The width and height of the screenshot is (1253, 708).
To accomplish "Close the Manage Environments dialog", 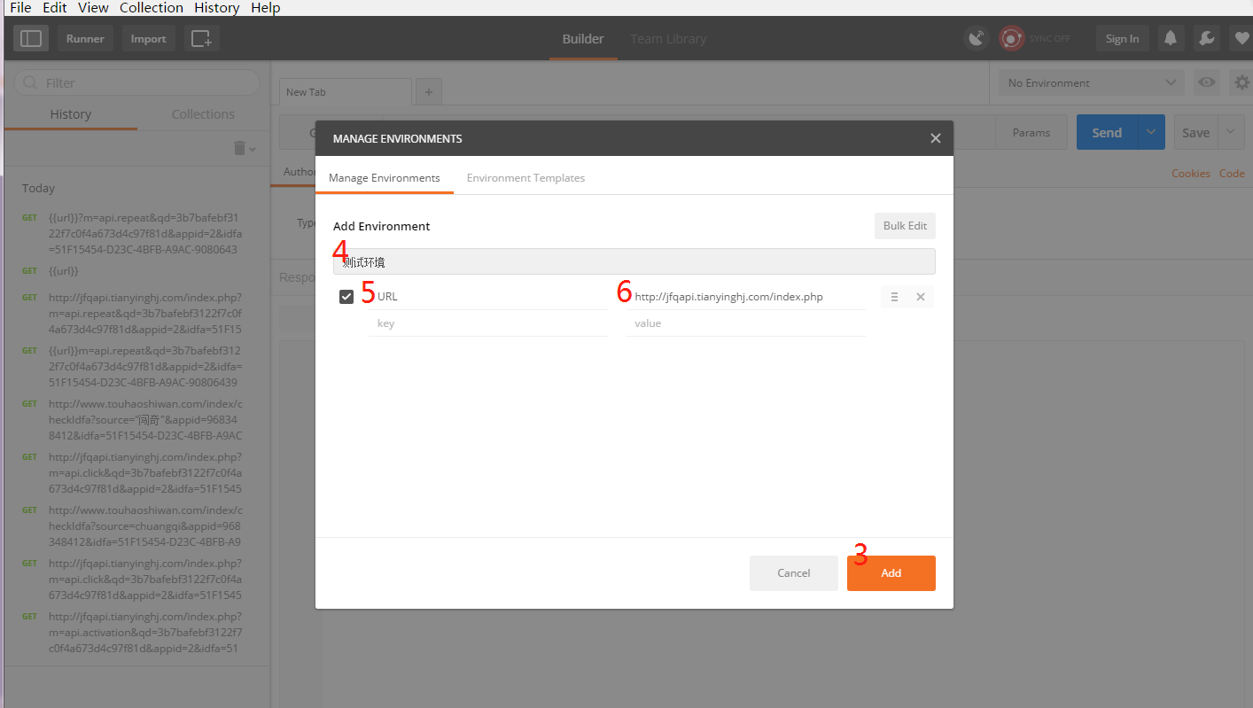I will [x=935, y=138].
